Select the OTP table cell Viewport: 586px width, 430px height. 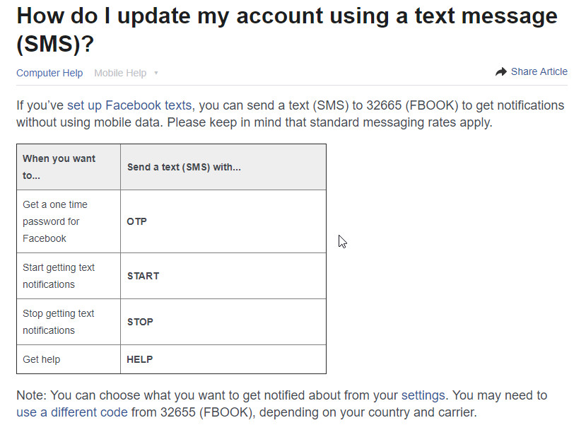pyautogui.click(x=136, y=221)
